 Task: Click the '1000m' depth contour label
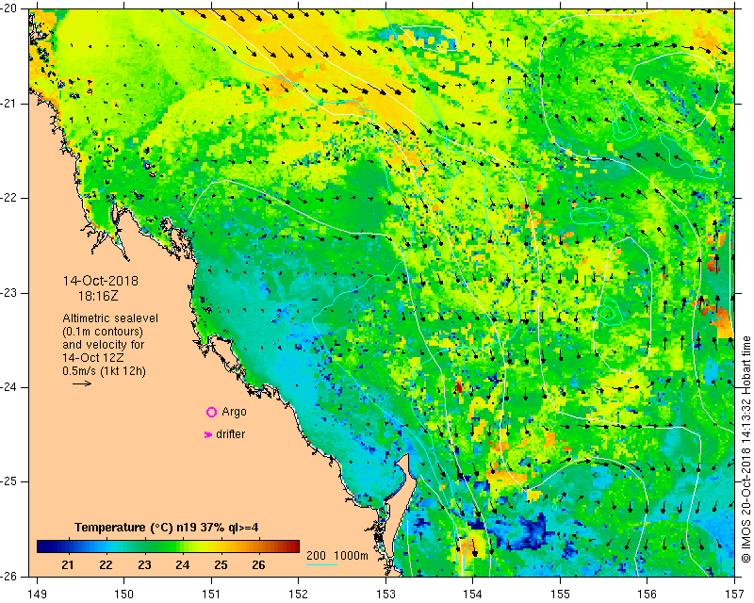click(351, 555)
